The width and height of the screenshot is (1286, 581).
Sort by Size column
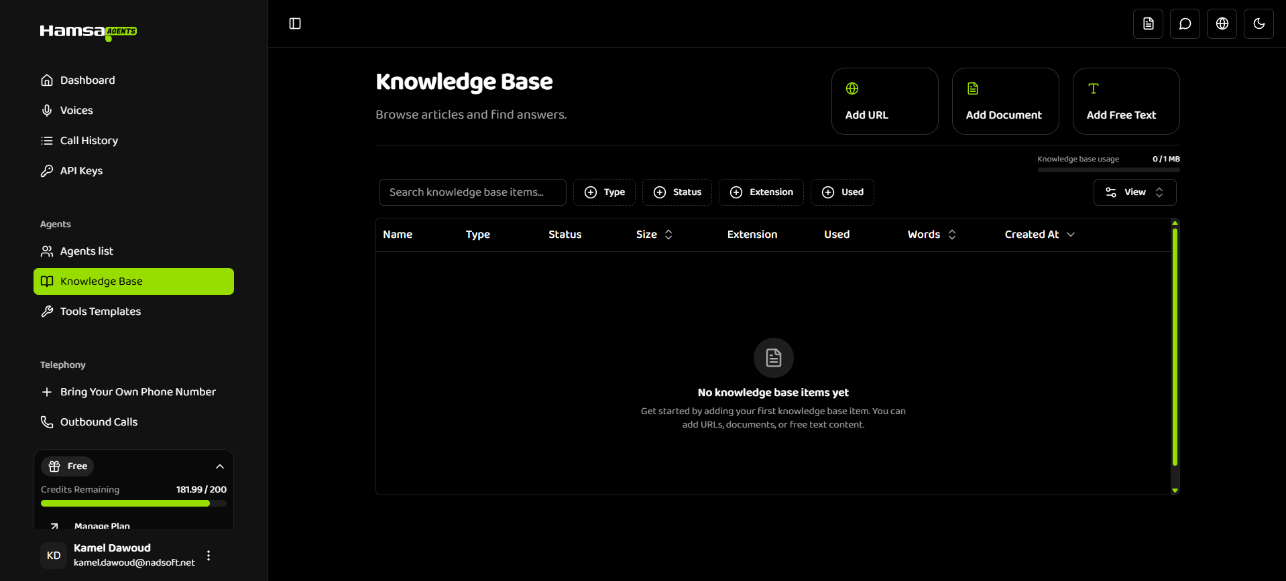pyautogui.click(x=654, y=235)
